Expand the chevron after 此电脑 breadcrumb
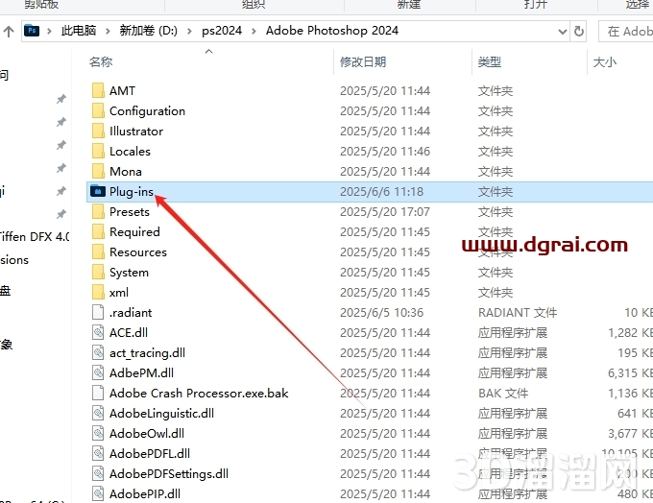Screen dimensions: 653x503 click(108, 32)
